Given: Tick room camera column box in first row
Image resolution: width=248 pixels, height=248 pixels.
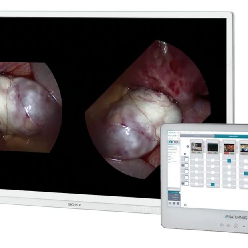Looking at the screenshot, I should click(196, 160).
